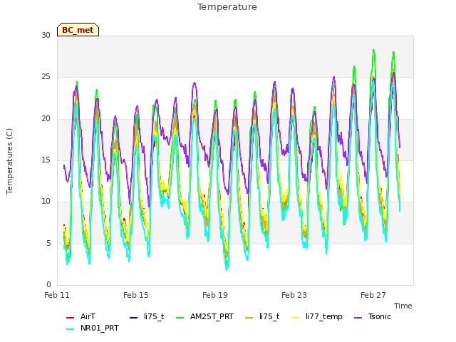Click the Feb 19 x-axis tick label

(x=215, y=295)
